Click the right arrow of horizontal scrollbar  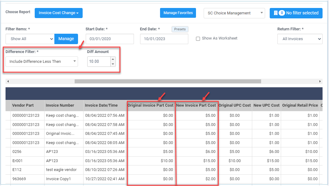(320, 82)
